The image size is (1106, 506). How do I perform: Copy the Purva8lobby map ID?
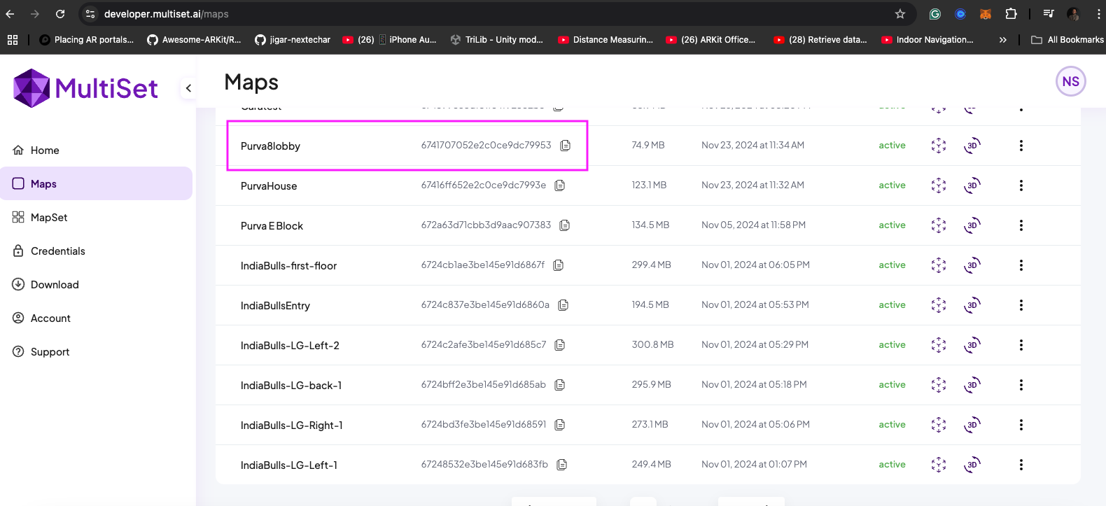tap(566, 146)
